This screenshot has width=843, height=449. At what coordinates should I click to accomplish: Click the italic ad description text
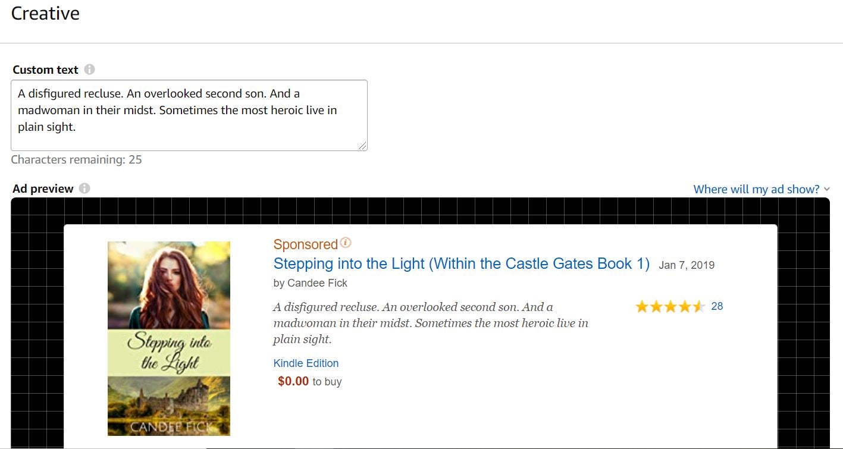click(x=430, y=323)
